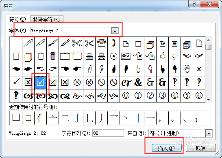Select the bold interrobang in bottom row
The image size is (222, 158).
pos(16,96)
